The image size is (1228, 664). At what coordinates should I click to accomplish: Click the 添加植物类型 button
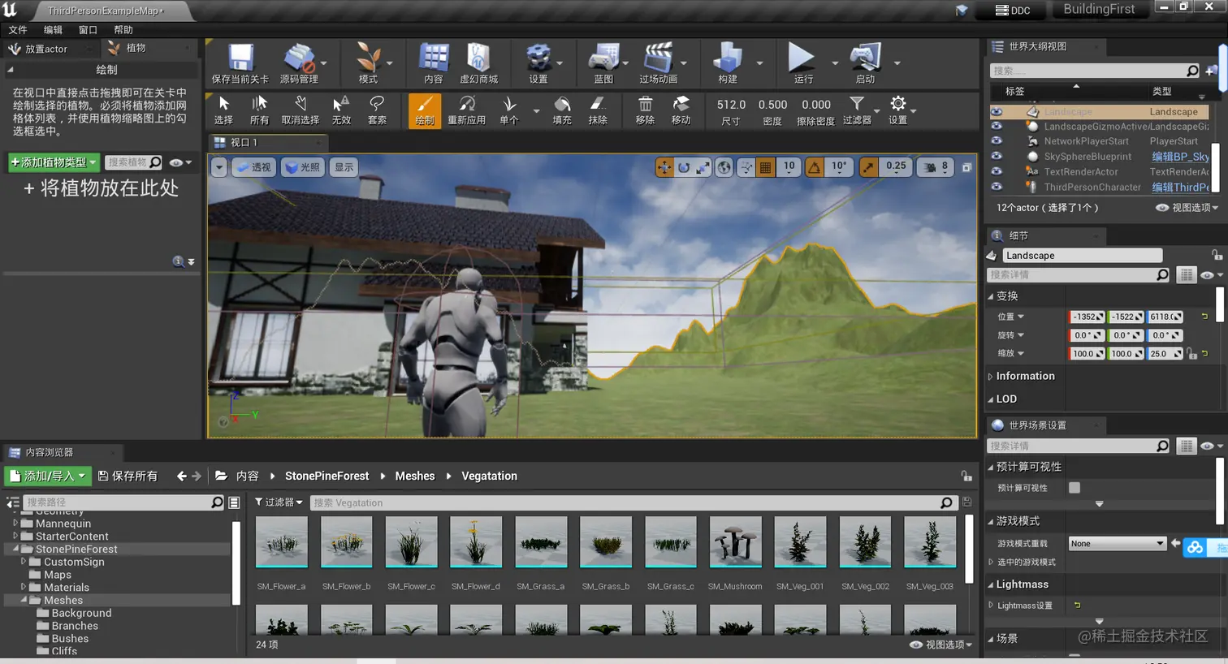pyautogui.click(x=54, y=162)
